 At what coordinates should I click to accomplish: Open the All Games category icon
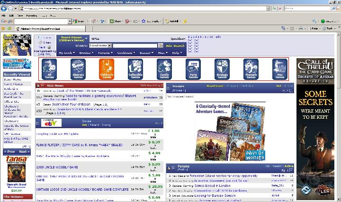click(x=49, y=69)
